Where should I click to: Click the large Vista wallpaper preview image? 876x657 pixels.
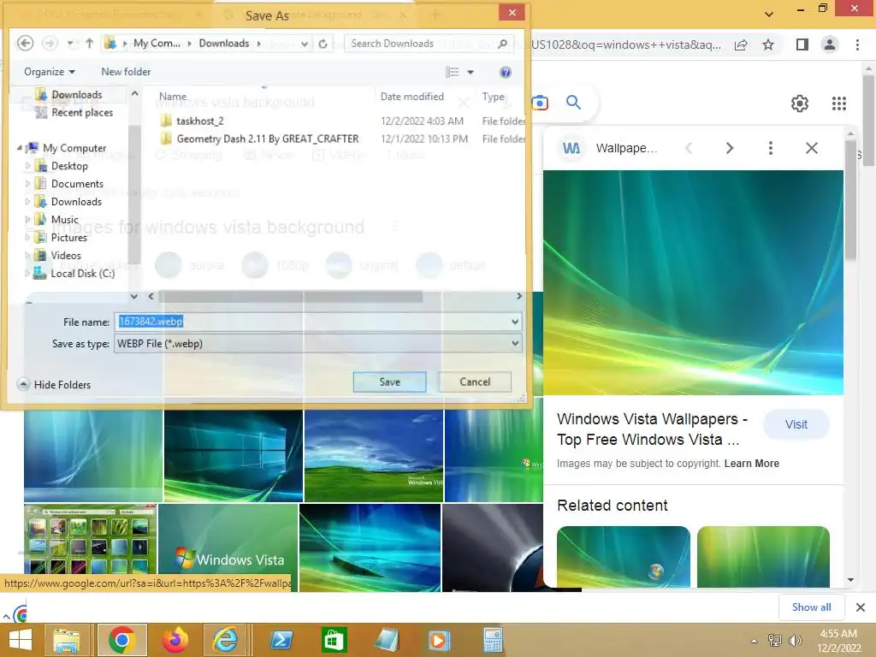[x=693, y=282]
